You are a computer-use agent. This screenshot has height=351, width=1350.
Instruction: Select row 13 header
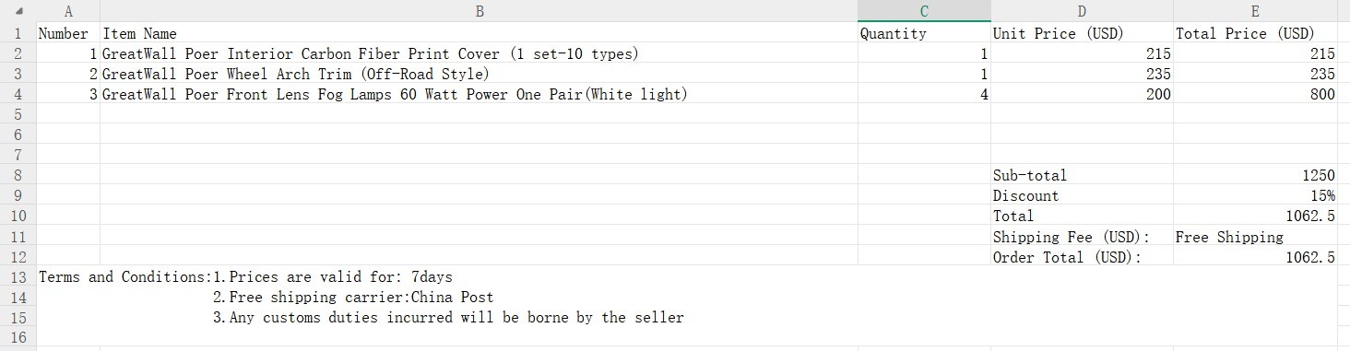tap(18, 276)
